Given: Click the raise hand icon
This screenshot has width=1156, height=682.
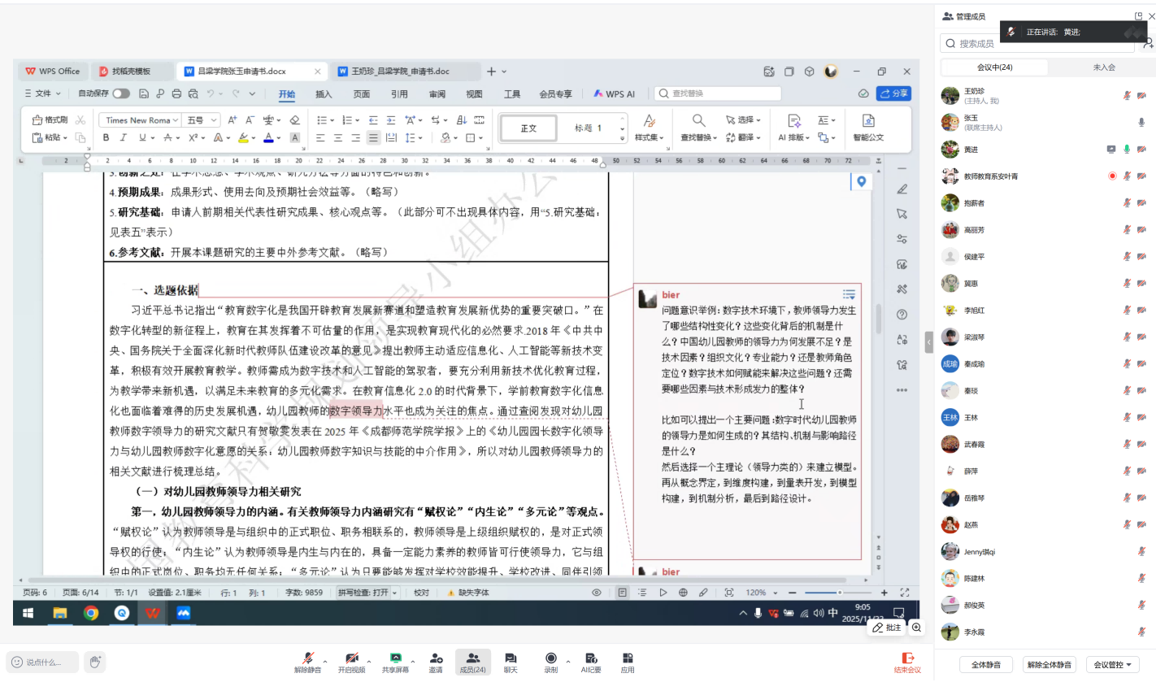Looking at the screenshot, I should pos(94,662).
